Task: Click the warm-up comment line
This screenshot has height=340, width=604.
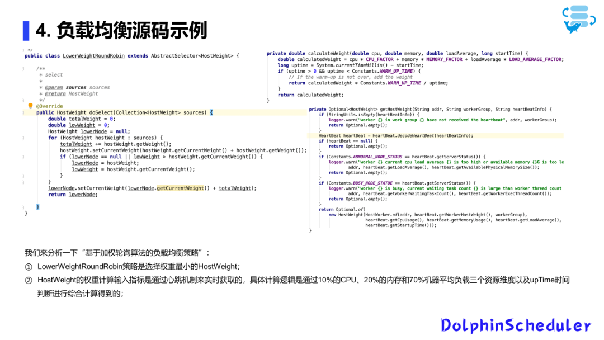Action: tap(351, 77)
